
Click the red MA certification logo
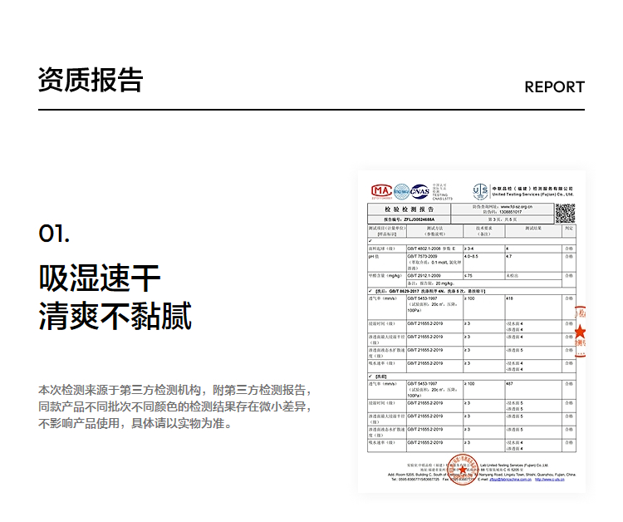point(381,192)
